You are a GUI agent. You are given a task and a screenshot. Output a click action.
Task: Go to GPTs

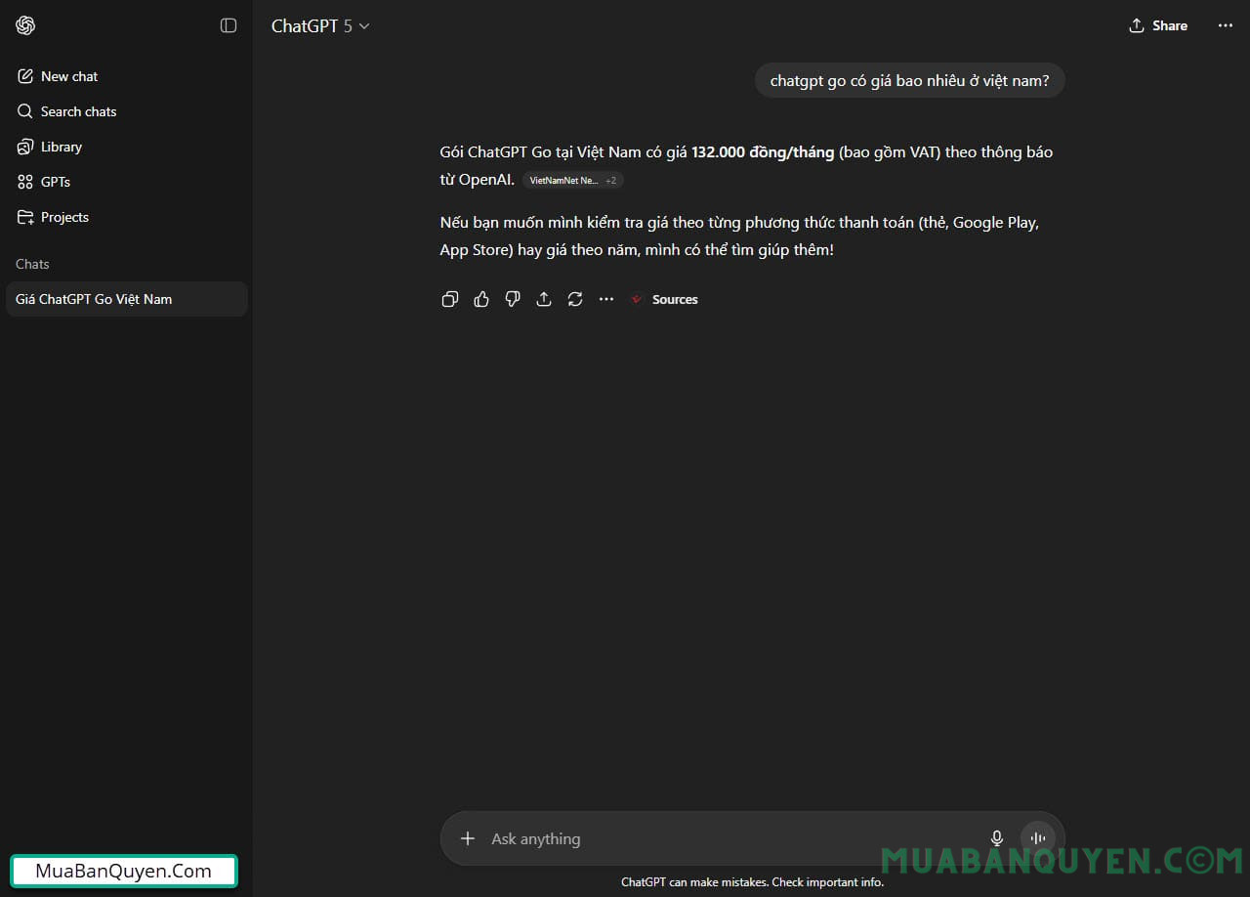tap(126, 182)
